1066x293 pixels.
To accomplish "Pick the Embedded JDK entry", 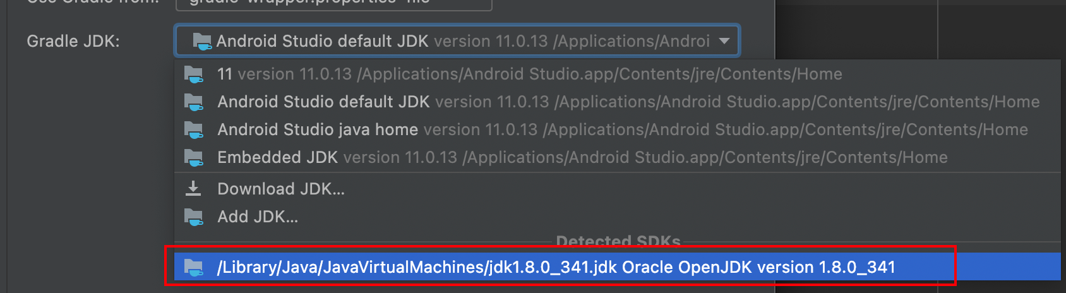I will click(x=618, y=157).
